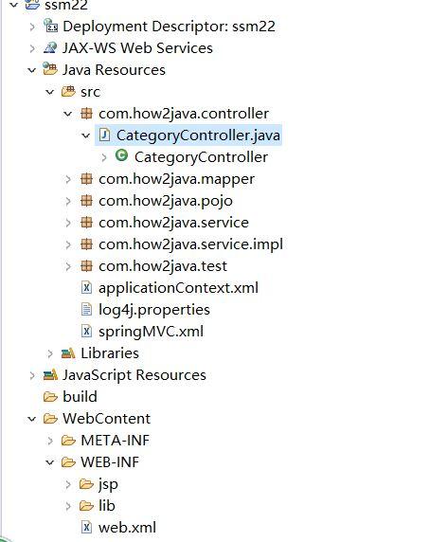Click the log4j.properties file icon
The image size is (429, 542).
86,309
